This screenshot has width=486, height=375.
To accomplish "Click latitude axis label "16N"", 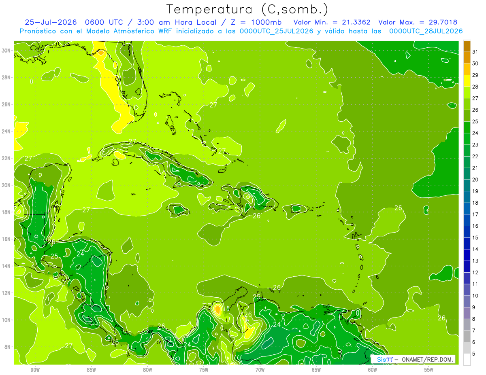I will [6, 239].
